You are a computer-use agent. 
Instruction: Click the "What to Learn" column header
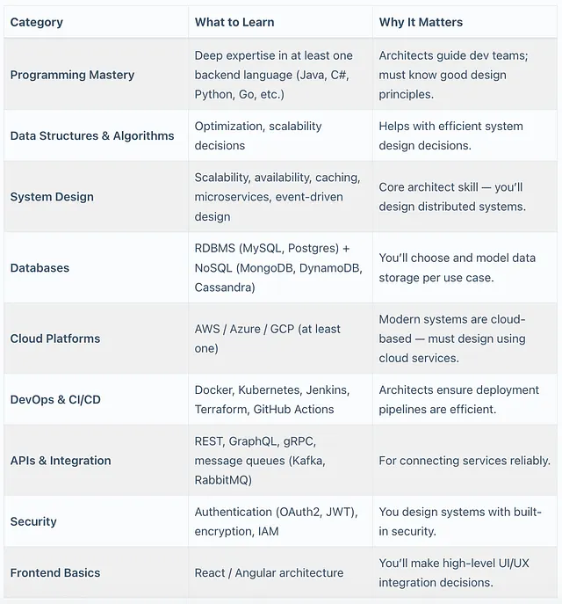click(x=234, y=22)
